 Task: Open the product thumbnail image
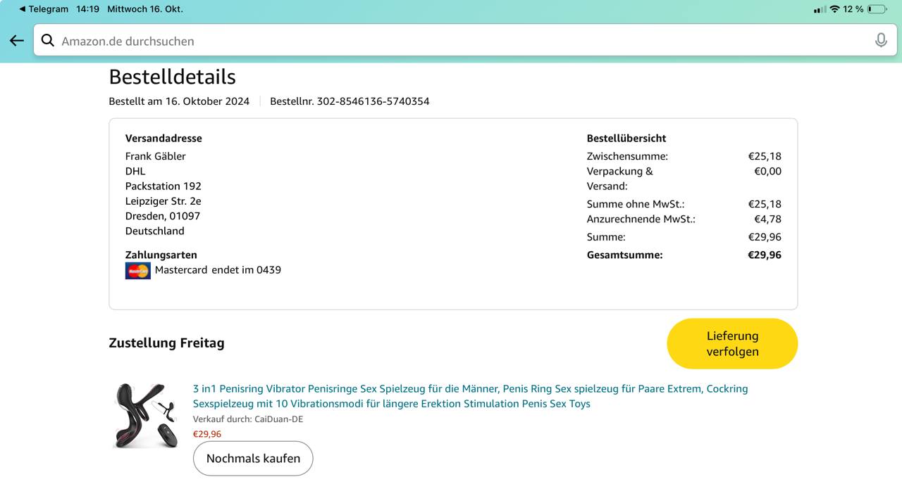(144, 415)
